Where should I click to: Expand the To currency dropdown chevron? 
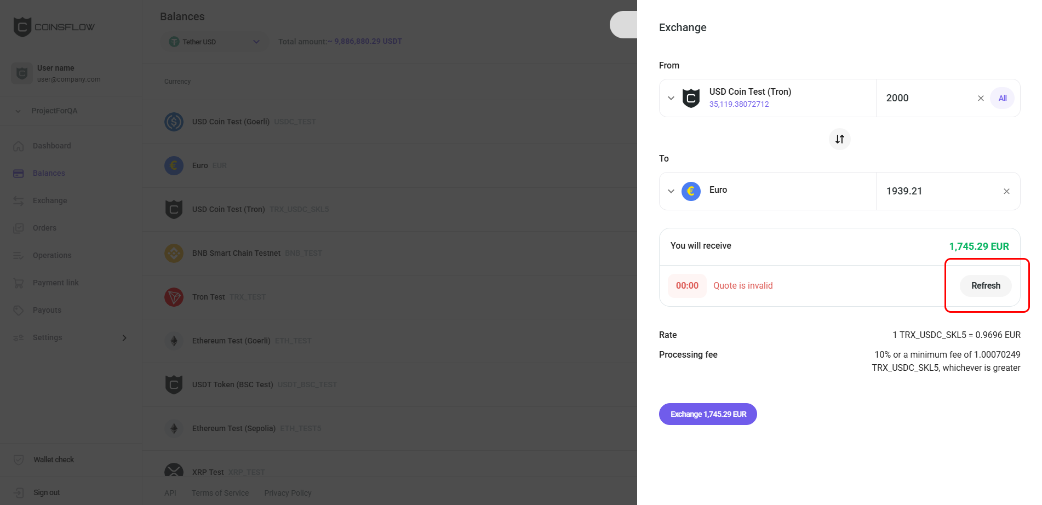[x=671, y=191]
